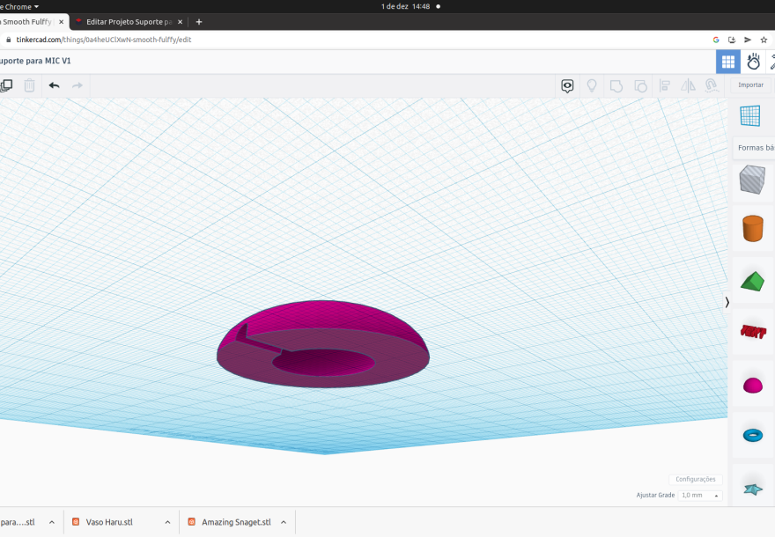This screenshot has width=775, height=537.
Task: Select the orange Cylinder shape
Action: coord(753,228)
